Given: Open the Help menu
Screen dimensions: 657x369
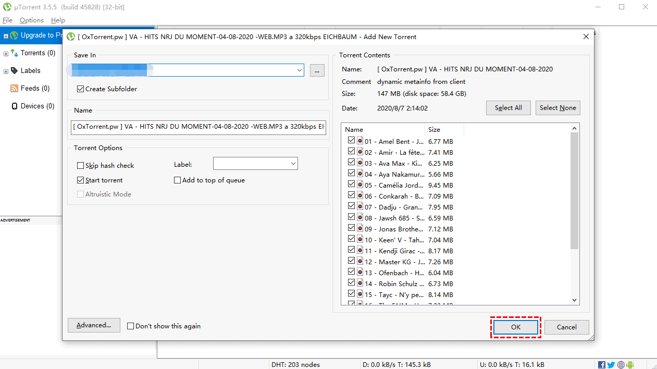Looking at the screenshot, I should [x=58, y=20].
